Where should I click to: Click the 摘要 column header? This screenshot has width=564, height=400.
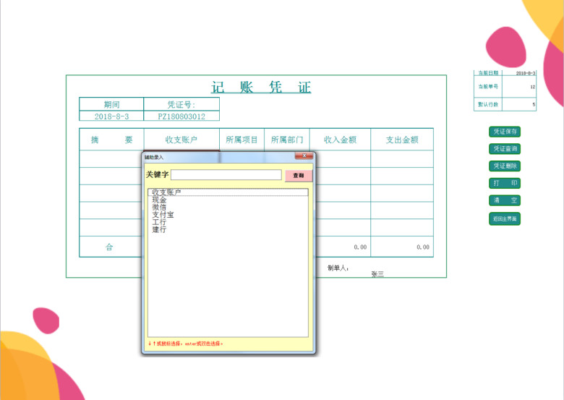tap(111, 140)
